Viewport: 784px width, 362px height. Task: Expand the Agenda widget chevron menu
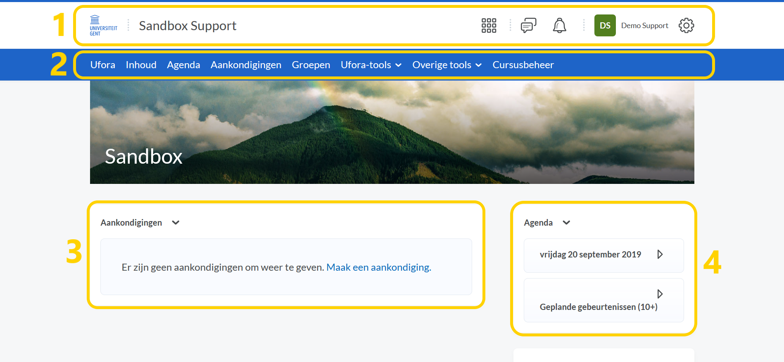point(566,223)
